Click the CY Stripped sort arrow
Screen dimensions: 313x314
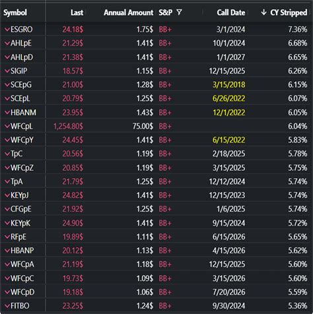tap(263, 13)
